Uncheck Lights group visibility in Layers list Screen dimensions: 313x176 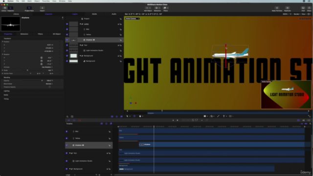pos(67,24)
